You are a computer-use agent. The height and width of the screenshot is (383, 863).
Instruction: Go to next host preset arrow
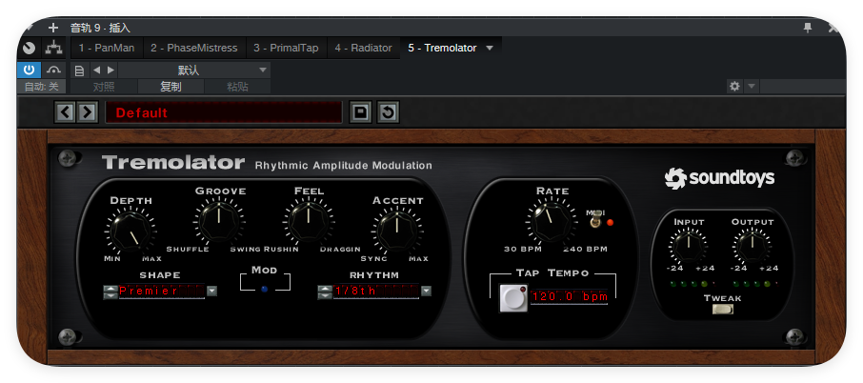click(110, 70)
